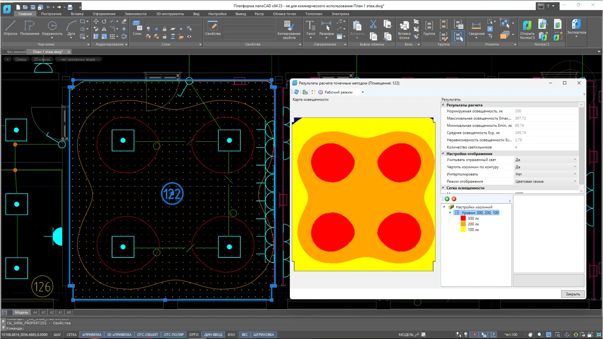Open Интерполировать dropdown

pos(575,174)
